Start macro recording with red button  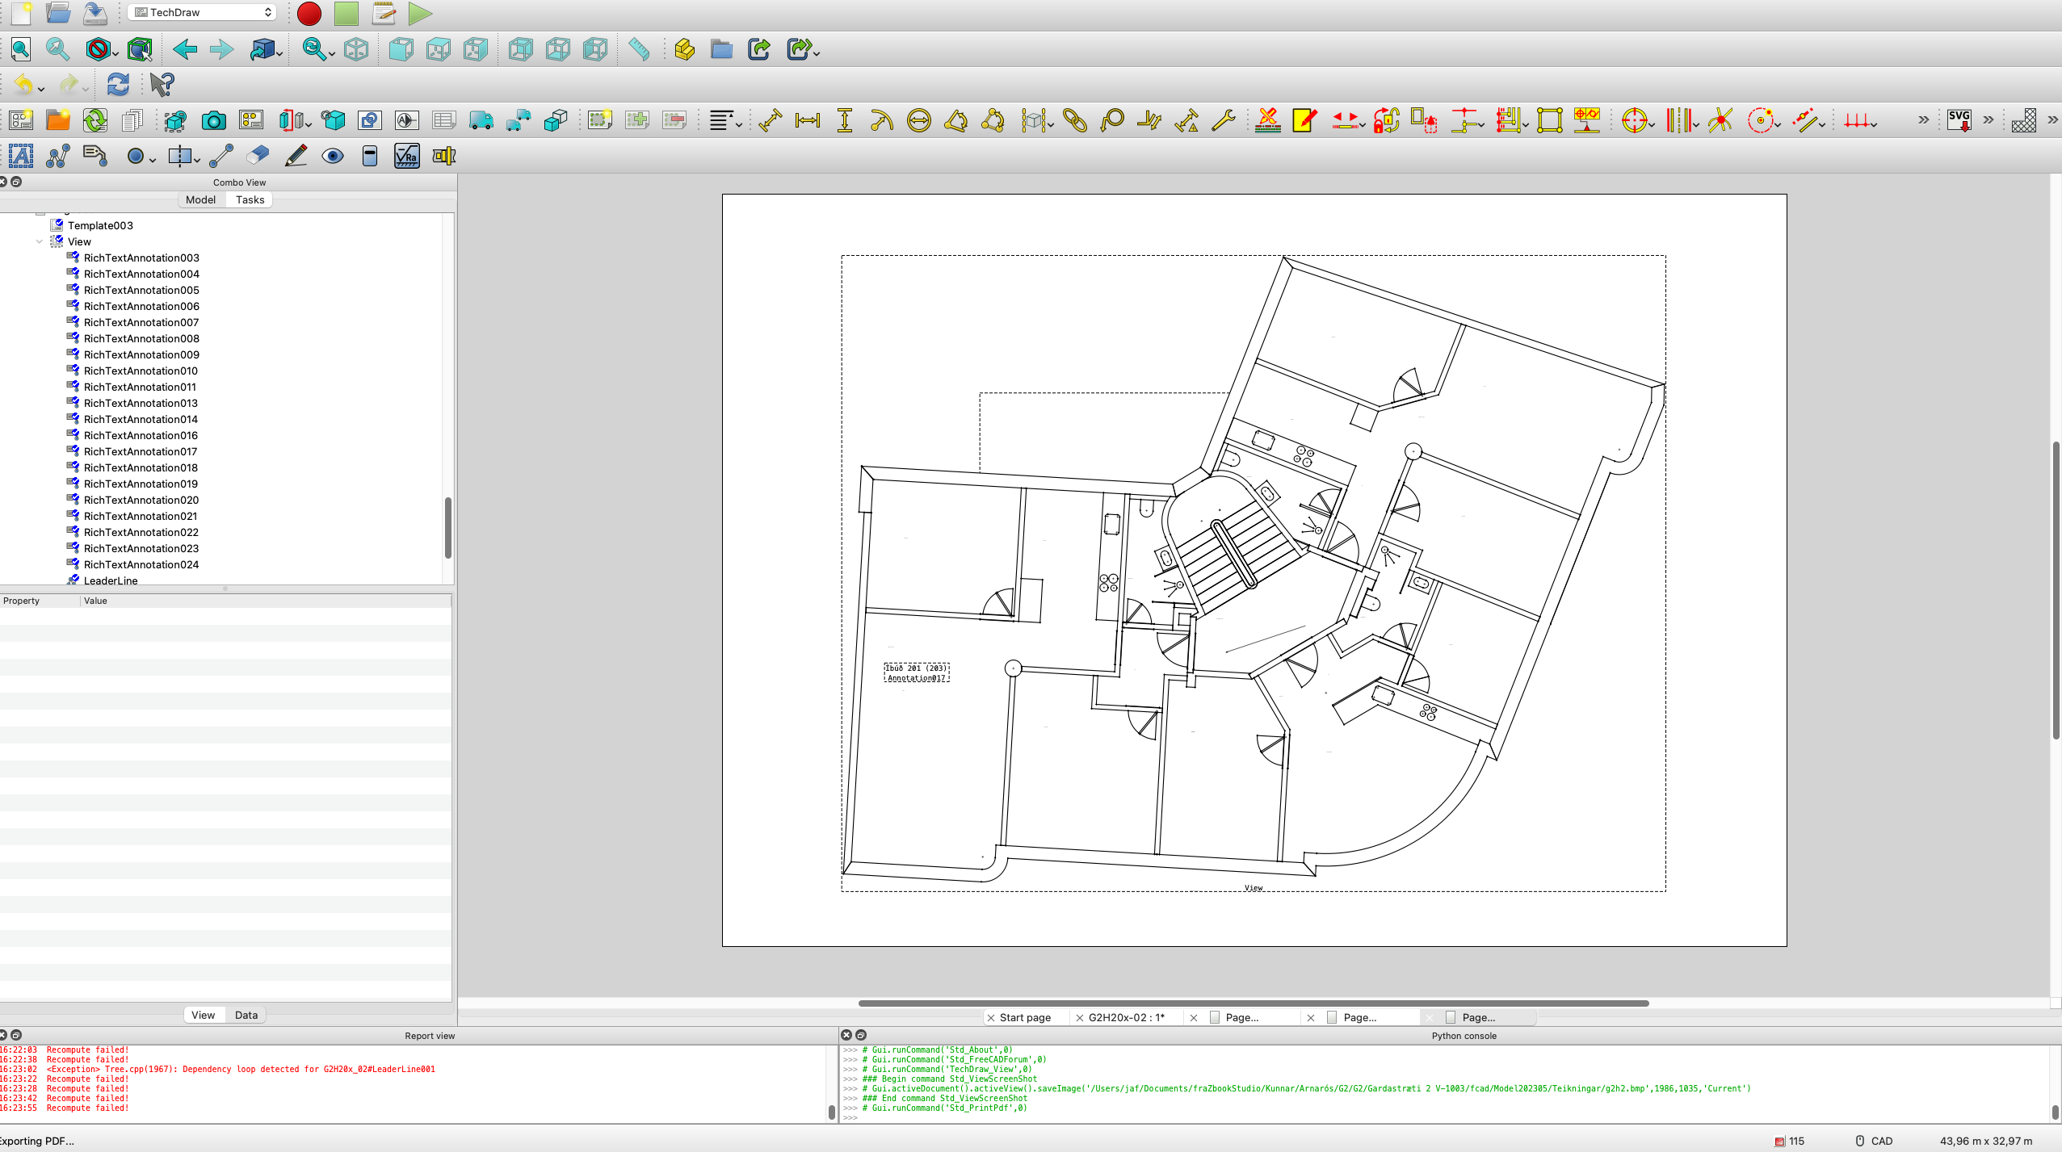pyautogui.click(x=309, y=13)
